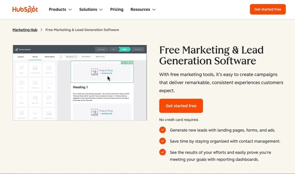Click checkmark icon beside Save time by staying organized
The height and width of the screenshot is (174, 295).
pos(162,141)
